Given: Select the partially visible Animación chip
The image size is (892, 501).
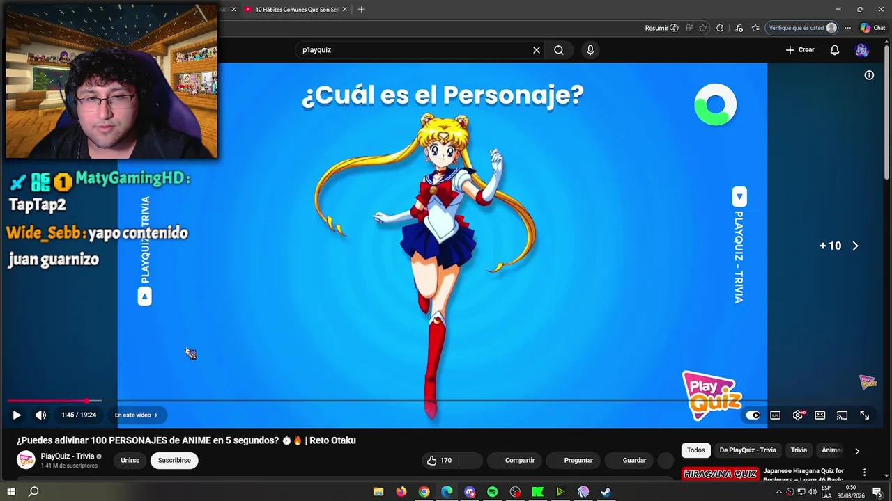Looking at the screenshot, I should point(832,450).
